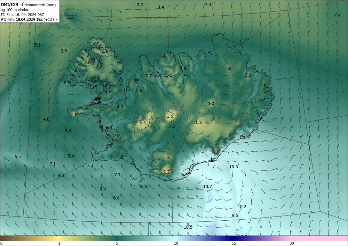Select the value 6.2 on the Westfjords coast
The image size is (348, 246).
[x=78, y=71]
